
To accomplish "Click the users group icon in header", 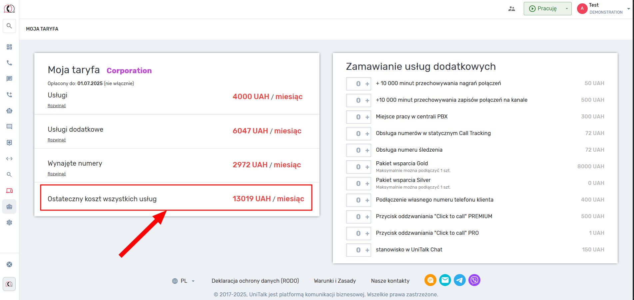I will pos(512,9).
